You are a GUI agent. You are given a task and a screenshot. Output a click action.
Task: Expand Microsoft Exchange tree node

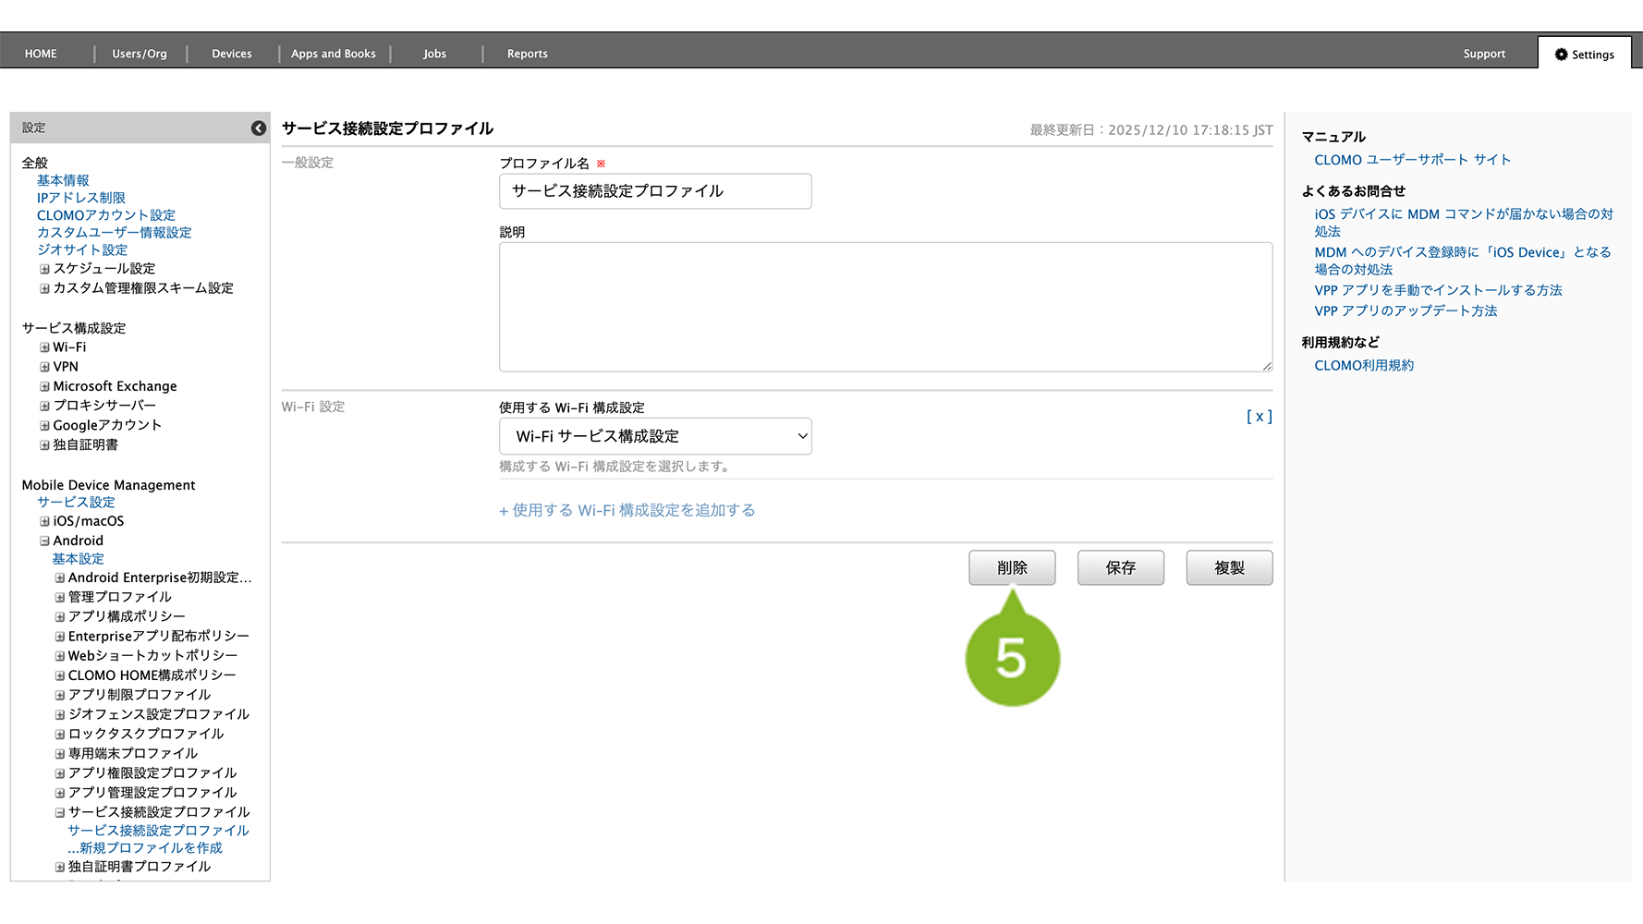(x=44, y=386)
